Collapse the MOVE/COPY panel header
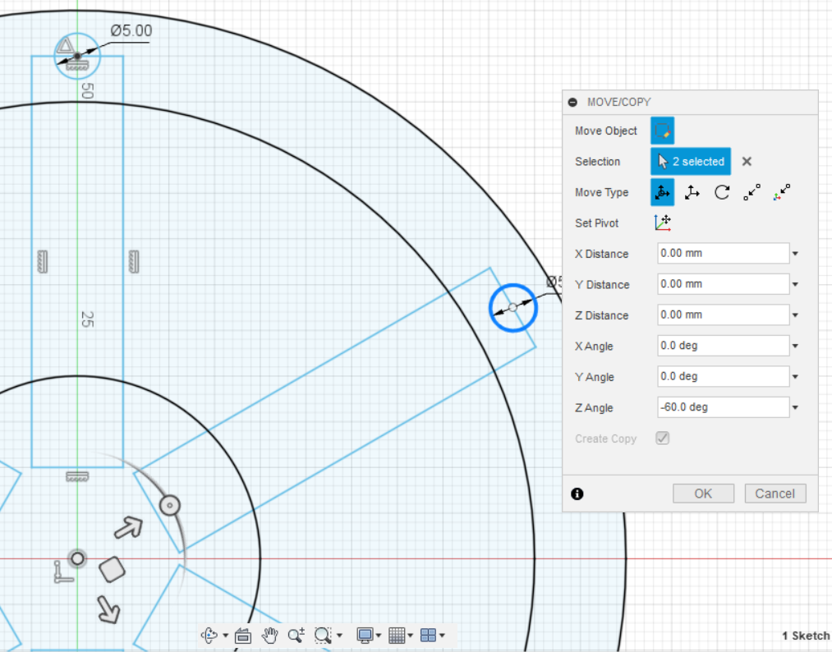832x652 pixels. pos(572,102)
